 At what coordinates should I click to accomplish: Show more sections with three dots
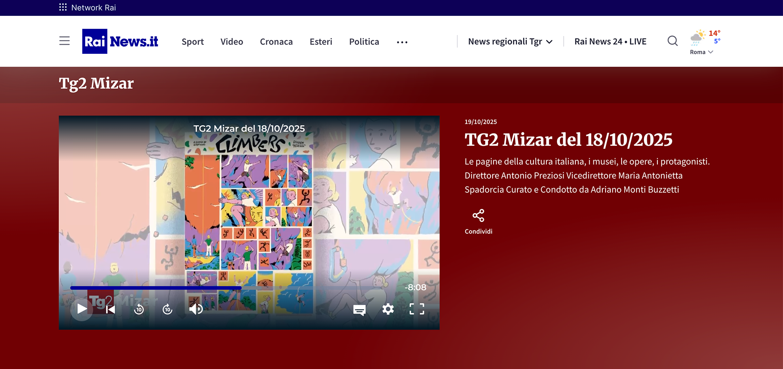coord(402,42)
